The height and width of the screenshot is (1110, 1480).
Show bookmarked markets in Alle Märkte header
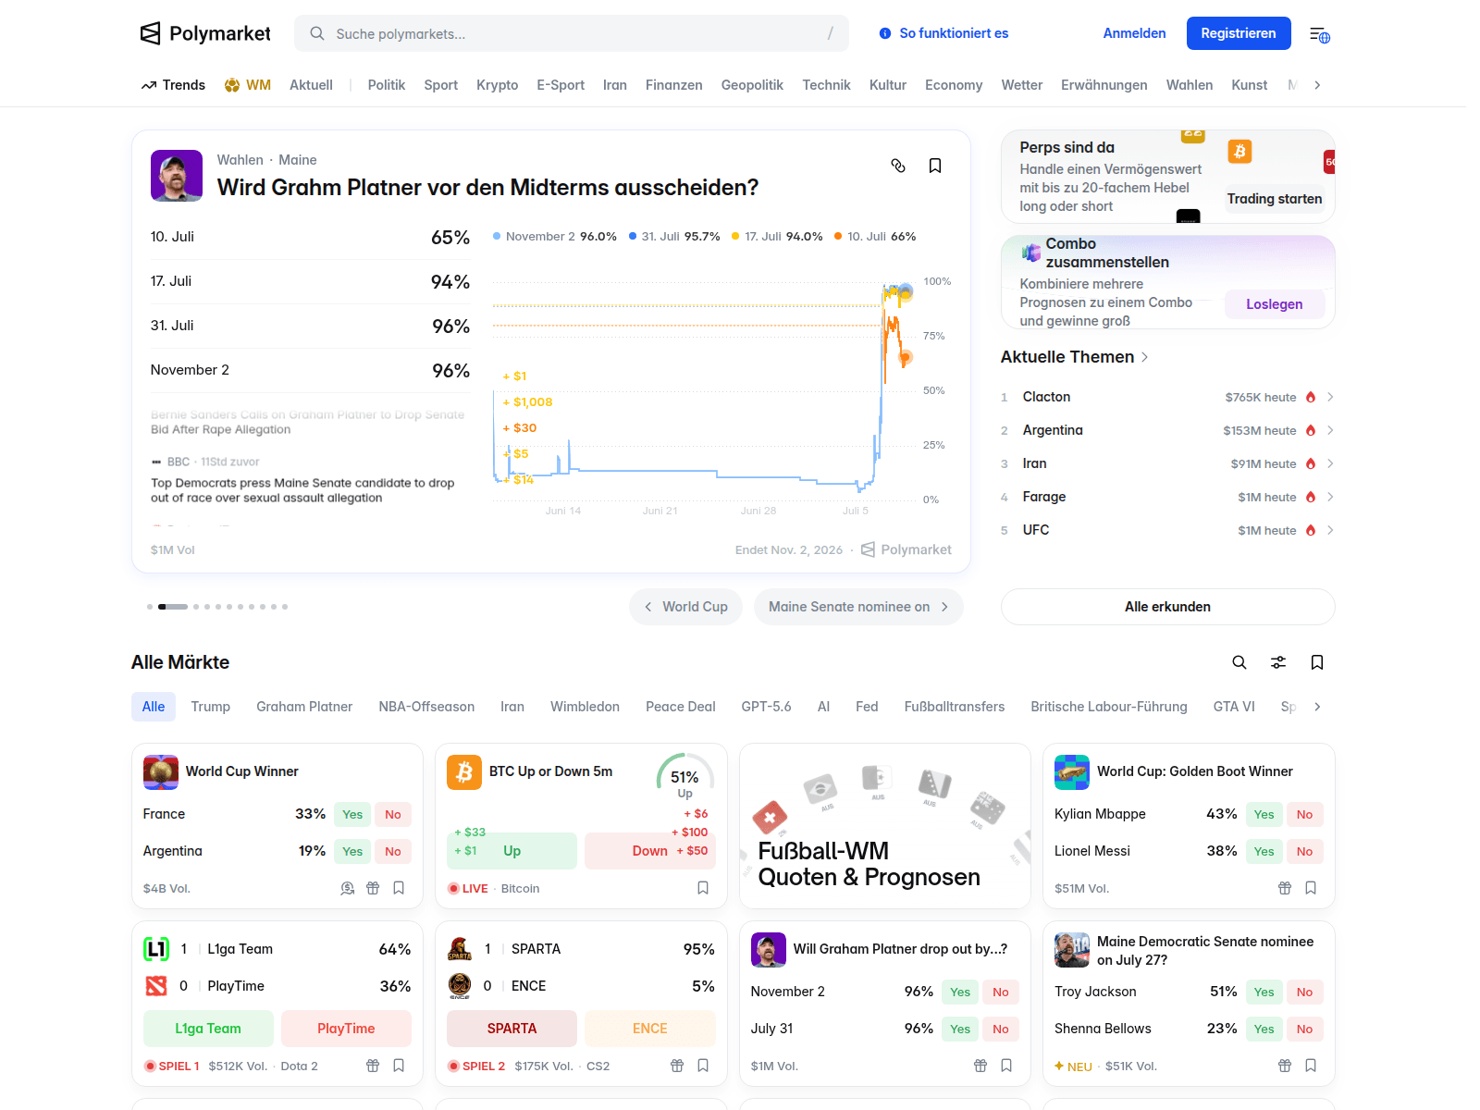tap(1317, 662)
